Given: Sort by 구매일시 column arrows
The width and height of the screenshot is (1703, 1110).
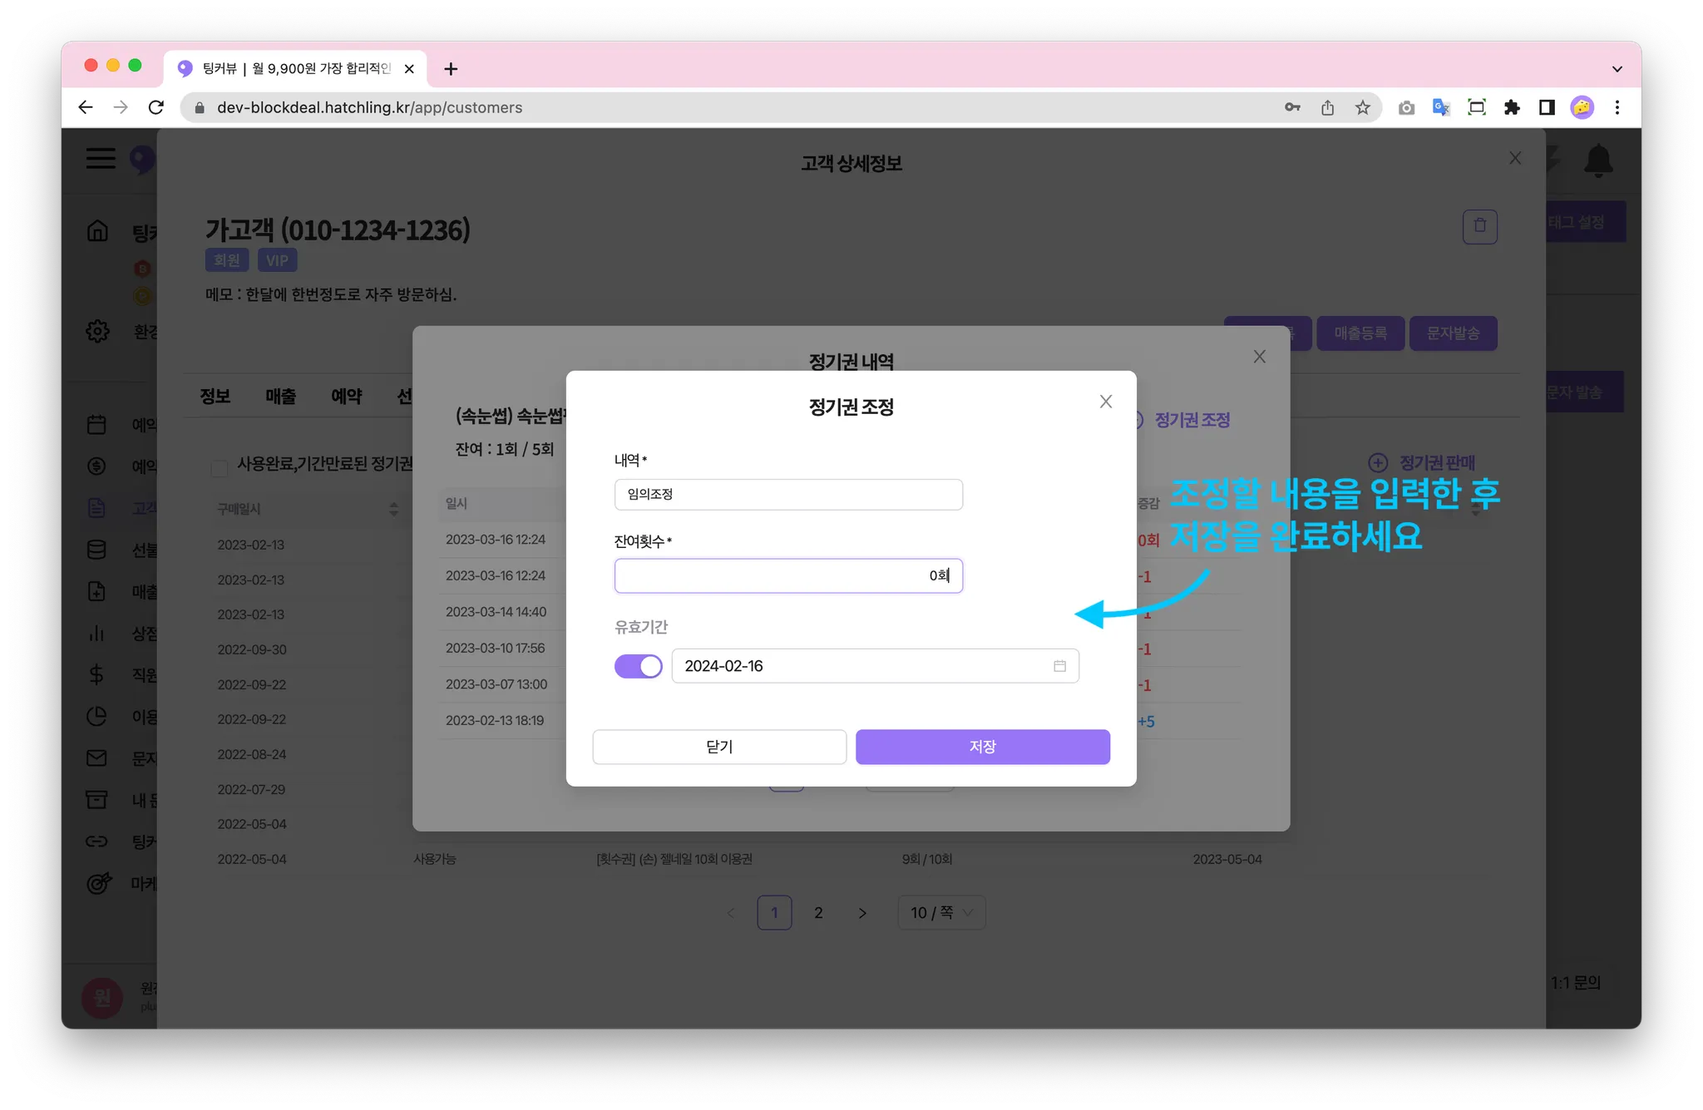Looking at the screenshot, I should tap(393, 509).
